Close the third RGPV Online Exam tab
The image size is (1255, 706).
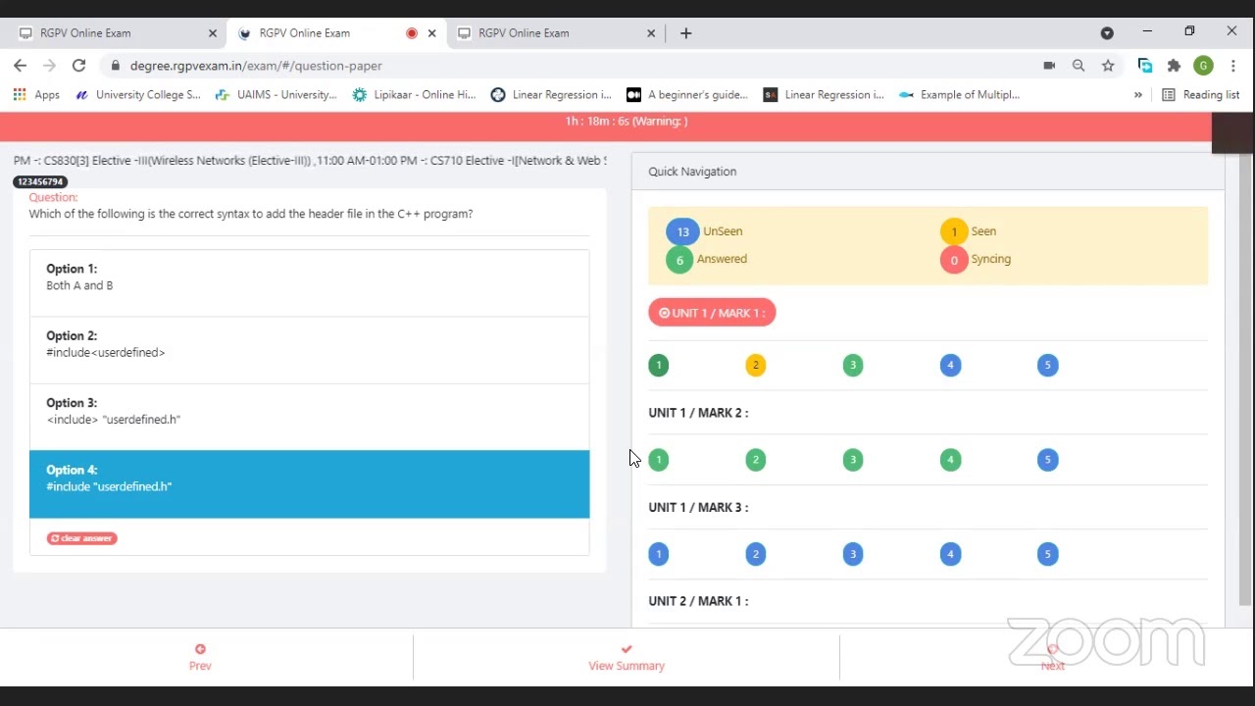coord(651,33)
